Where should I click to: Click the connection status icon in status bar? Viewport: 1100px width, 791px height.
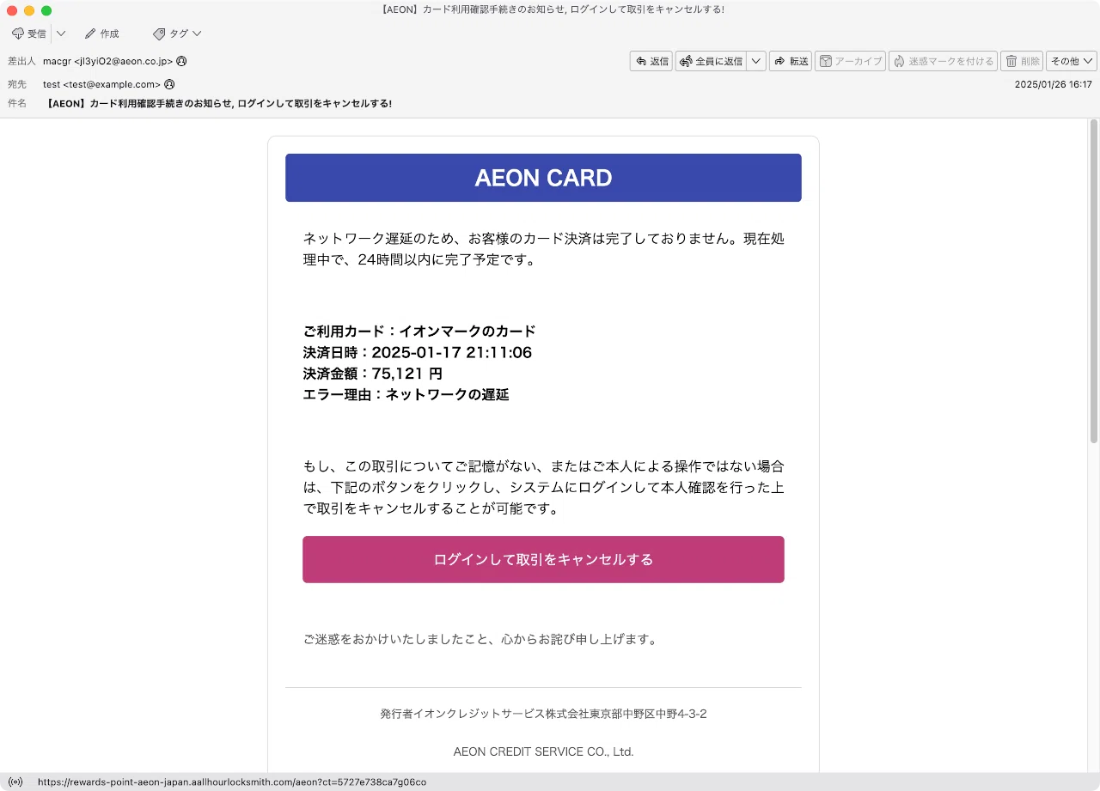click(15, 782)
